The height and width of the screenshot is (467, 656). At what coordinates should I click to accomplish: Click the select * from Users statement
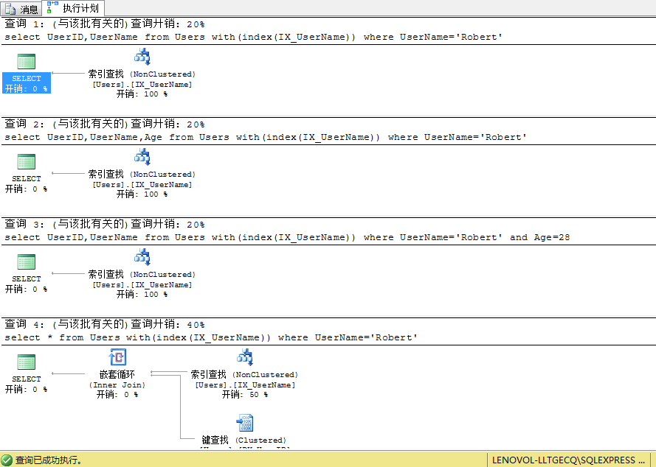pyautogui.click(x=210, y=337)
